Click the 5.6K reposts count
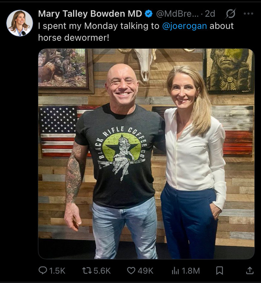 pos(102,271)
